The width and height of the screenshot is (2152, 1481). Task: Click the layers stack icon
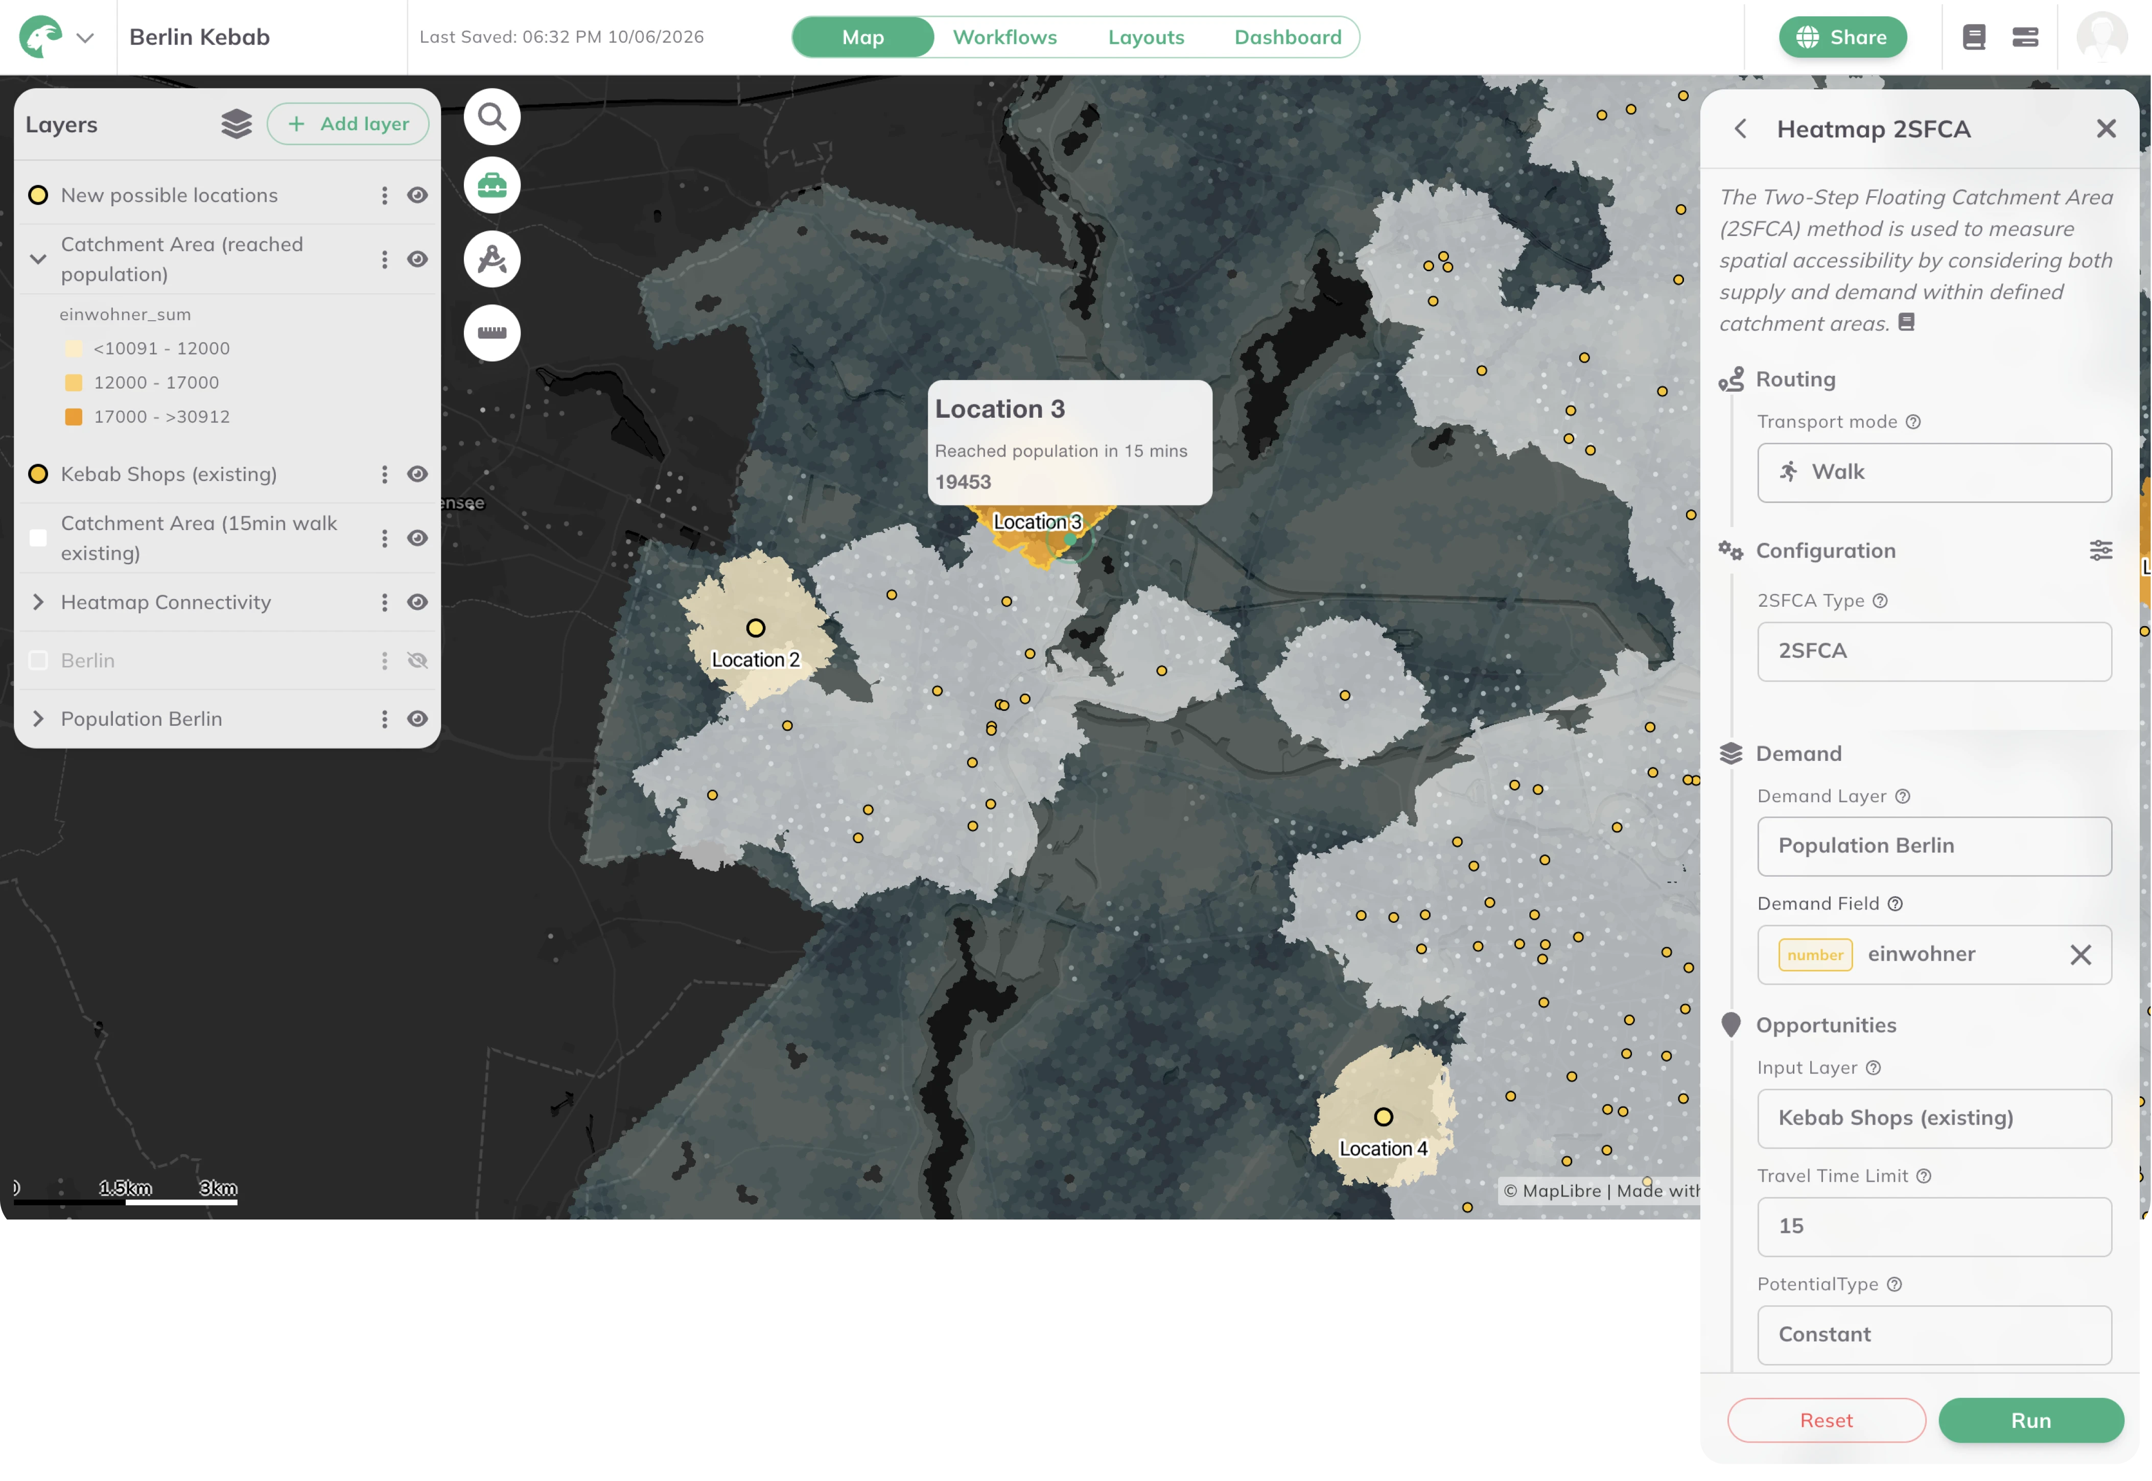click(237, 124)
